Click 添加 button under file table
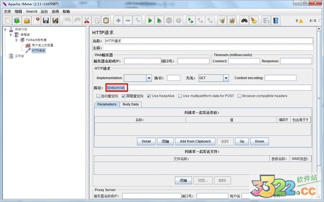The image size is (324, 202). tap(183, 180)
